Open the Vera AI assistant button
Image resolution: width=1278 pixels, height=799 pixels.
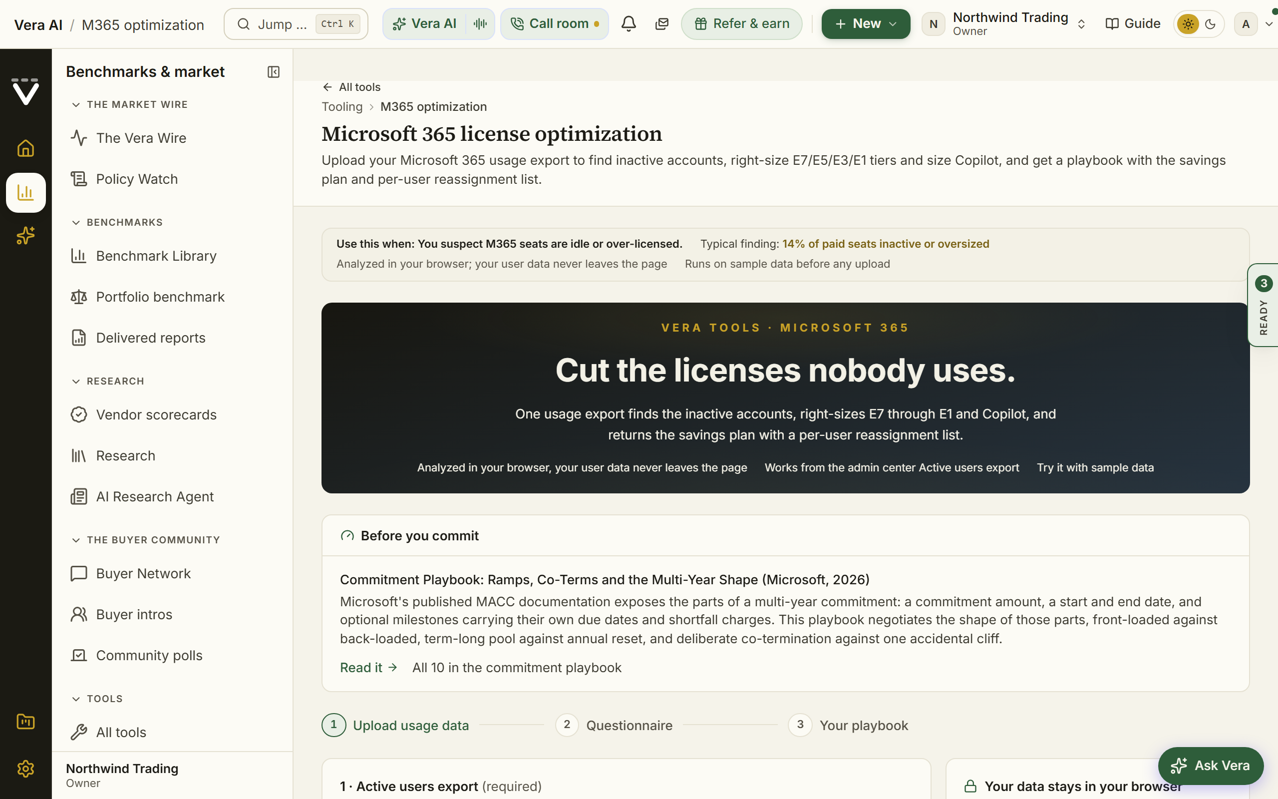pyautogui.click(x=424, y=24)
